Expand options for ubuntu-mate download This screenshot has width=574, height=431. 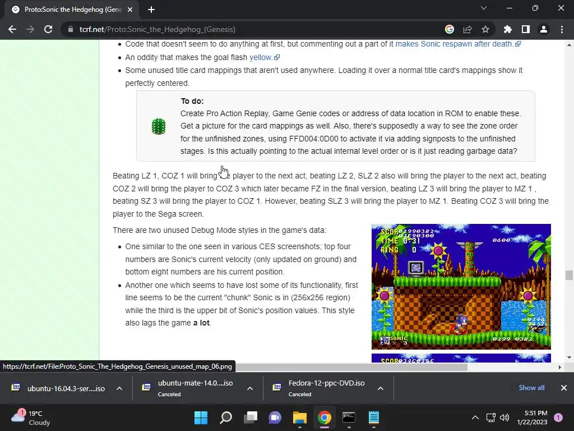(250, 388)
